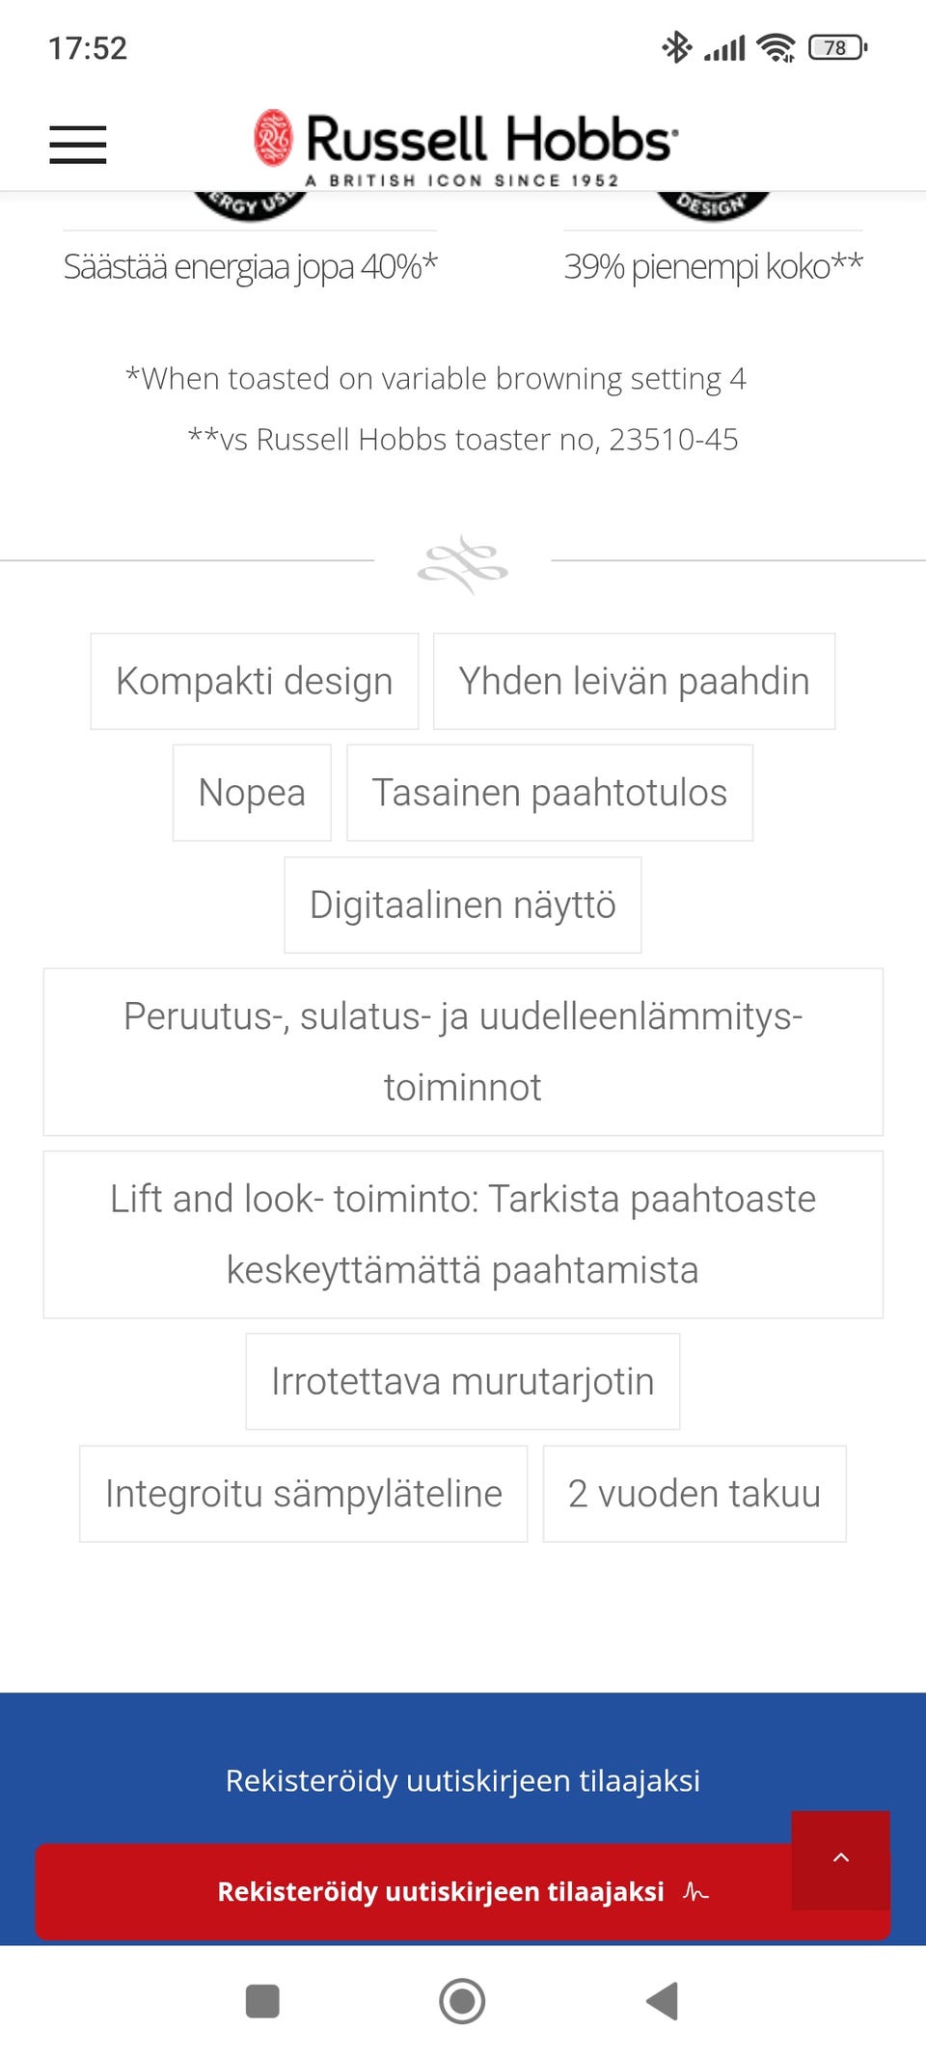Tap the Peruutus-, sulatus- ja uudelleenlämmitys box
926x2057 pixels.
pos(463,1052)
